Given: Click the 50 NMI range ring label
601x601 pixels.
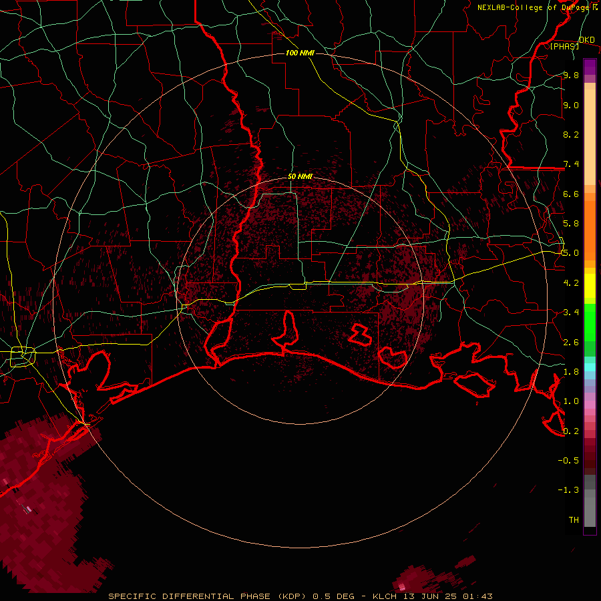Looking at the screenshot, I should [300, 176].
